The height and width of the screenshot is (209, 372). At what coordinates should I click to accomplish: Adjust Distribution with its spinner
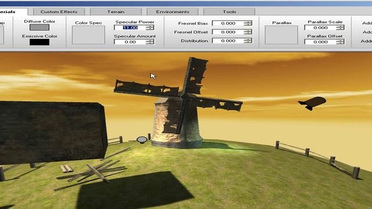(248, 41)
